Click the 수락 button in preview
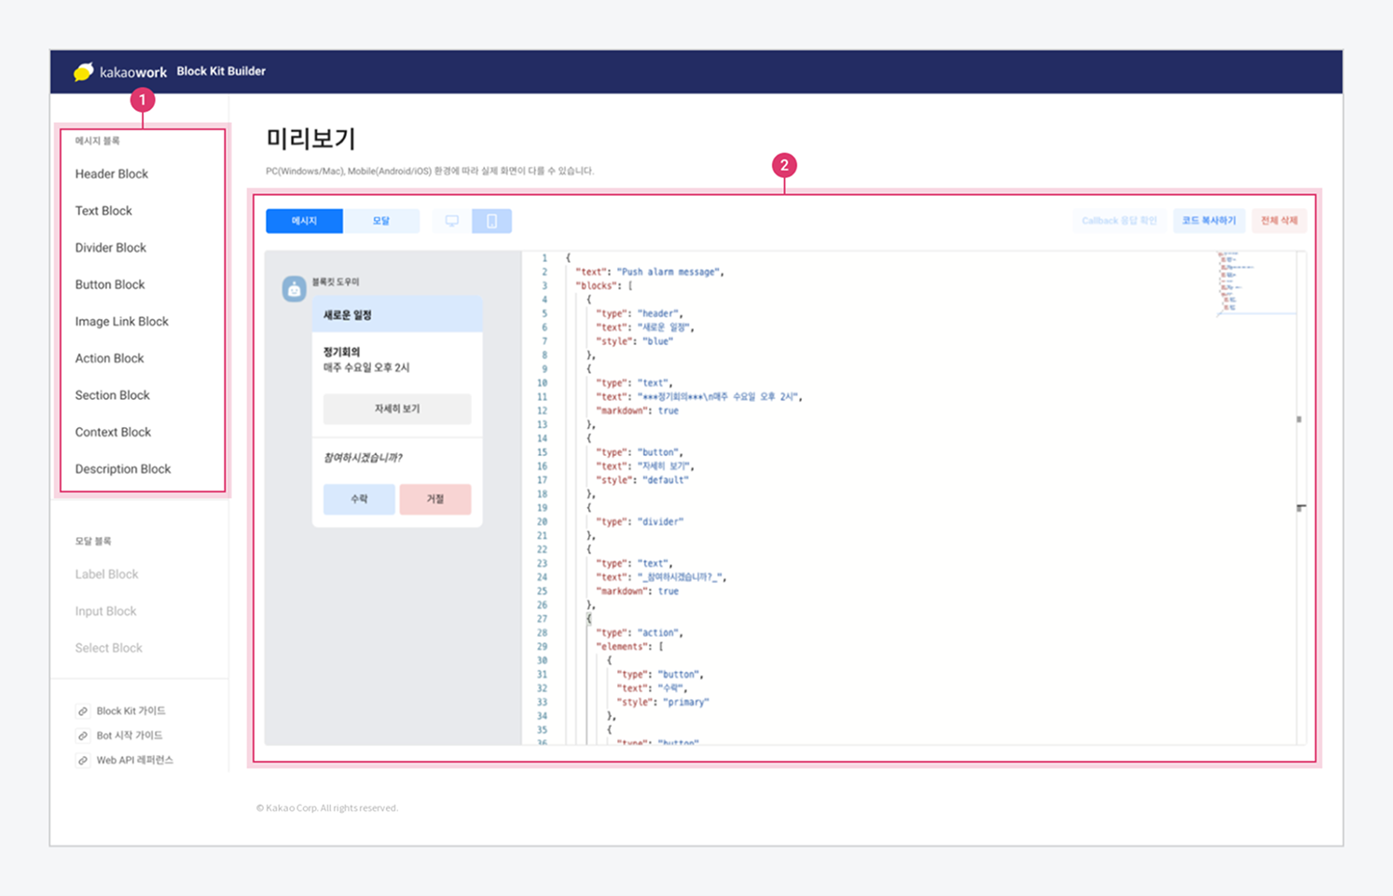1393x896 pixels. pos(359,499)
